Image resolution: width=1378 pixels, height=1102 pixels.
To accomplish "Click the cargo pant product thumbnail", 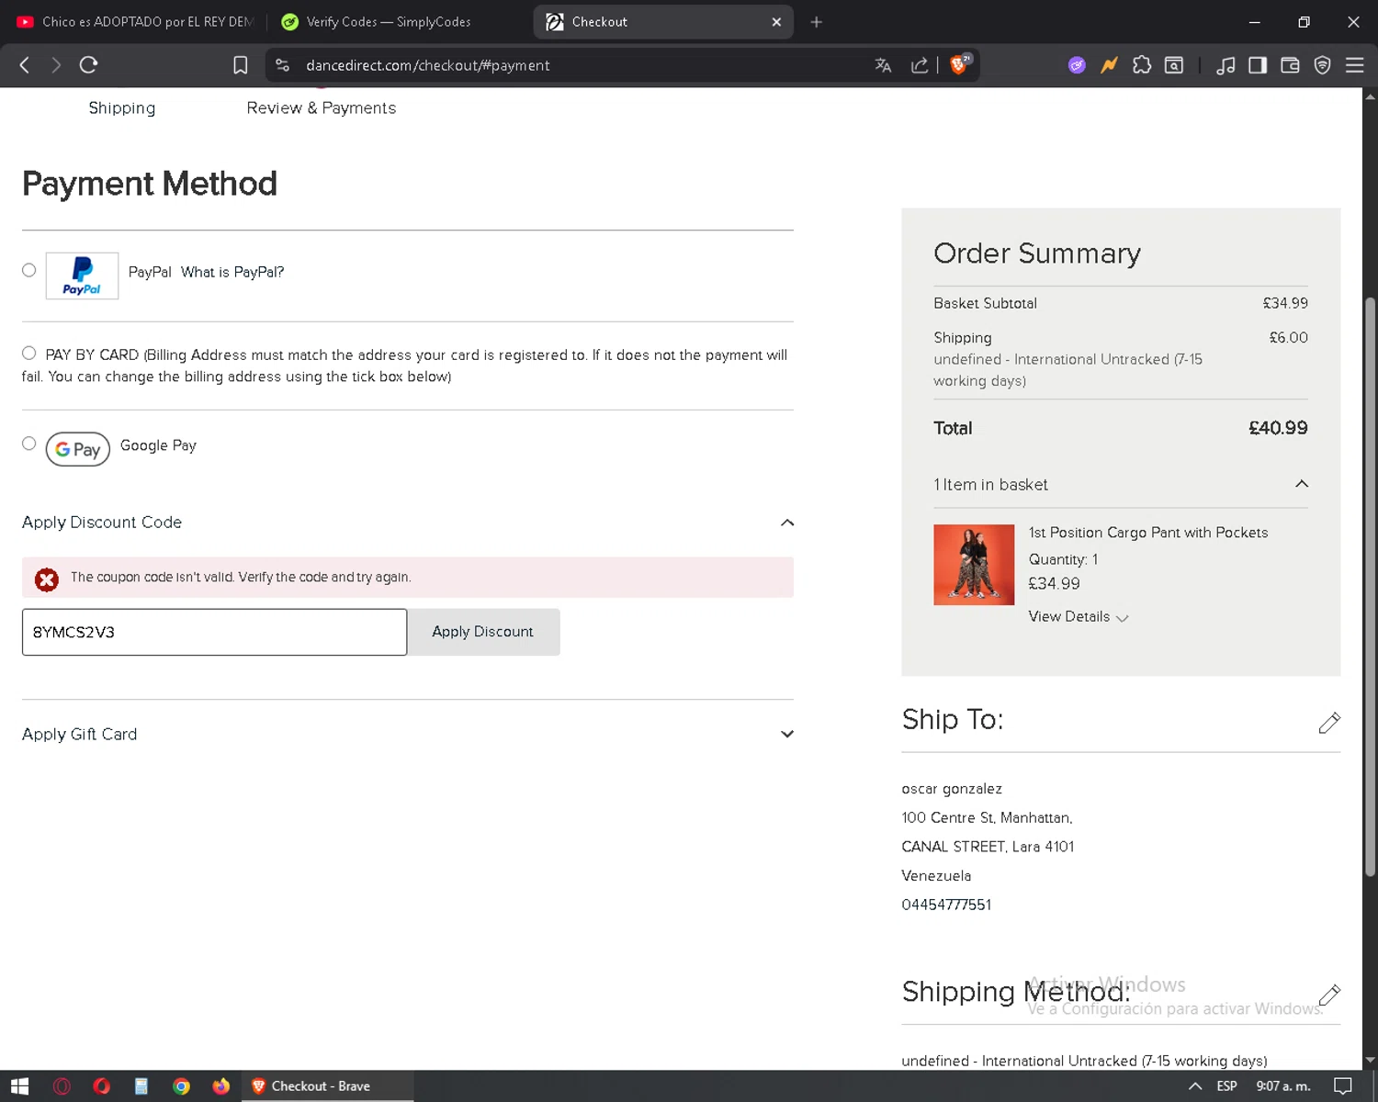I will [974, 565].
